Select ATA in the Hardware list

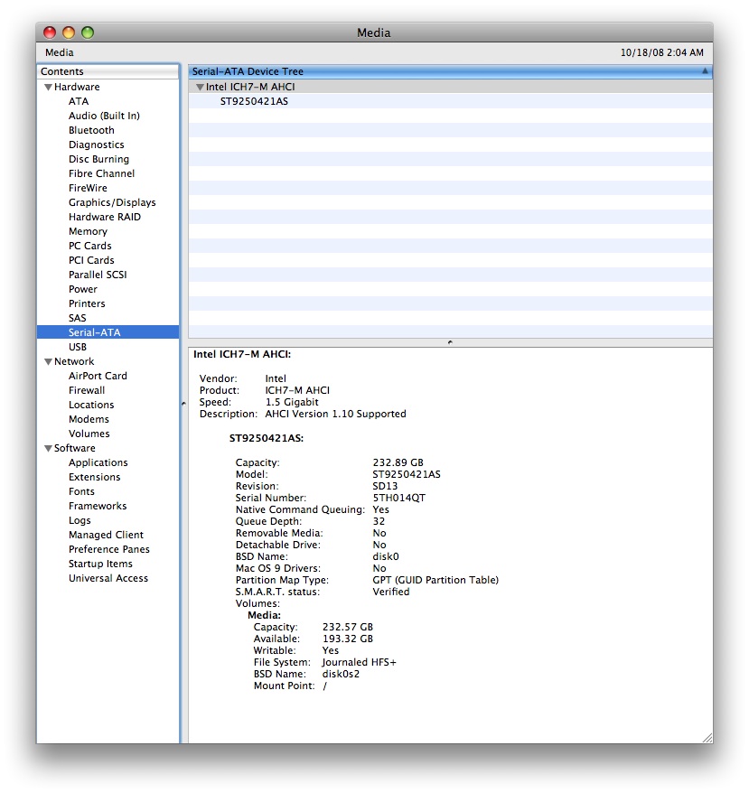pyautogui.click(x=79, y=101)
